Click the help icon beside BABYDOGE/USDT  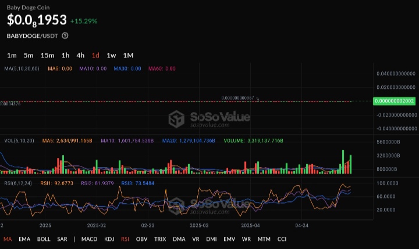(x=65, y=35)
